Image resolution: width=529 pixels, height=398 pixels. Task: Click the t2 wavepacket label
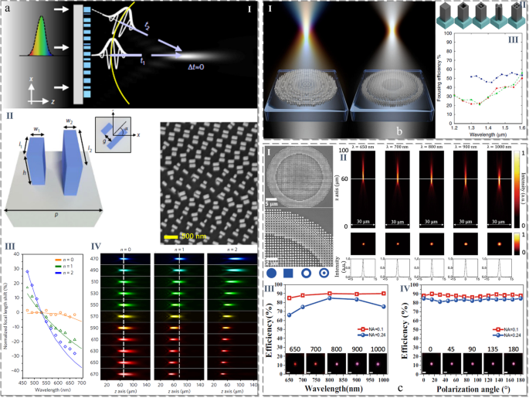point(147,25)
